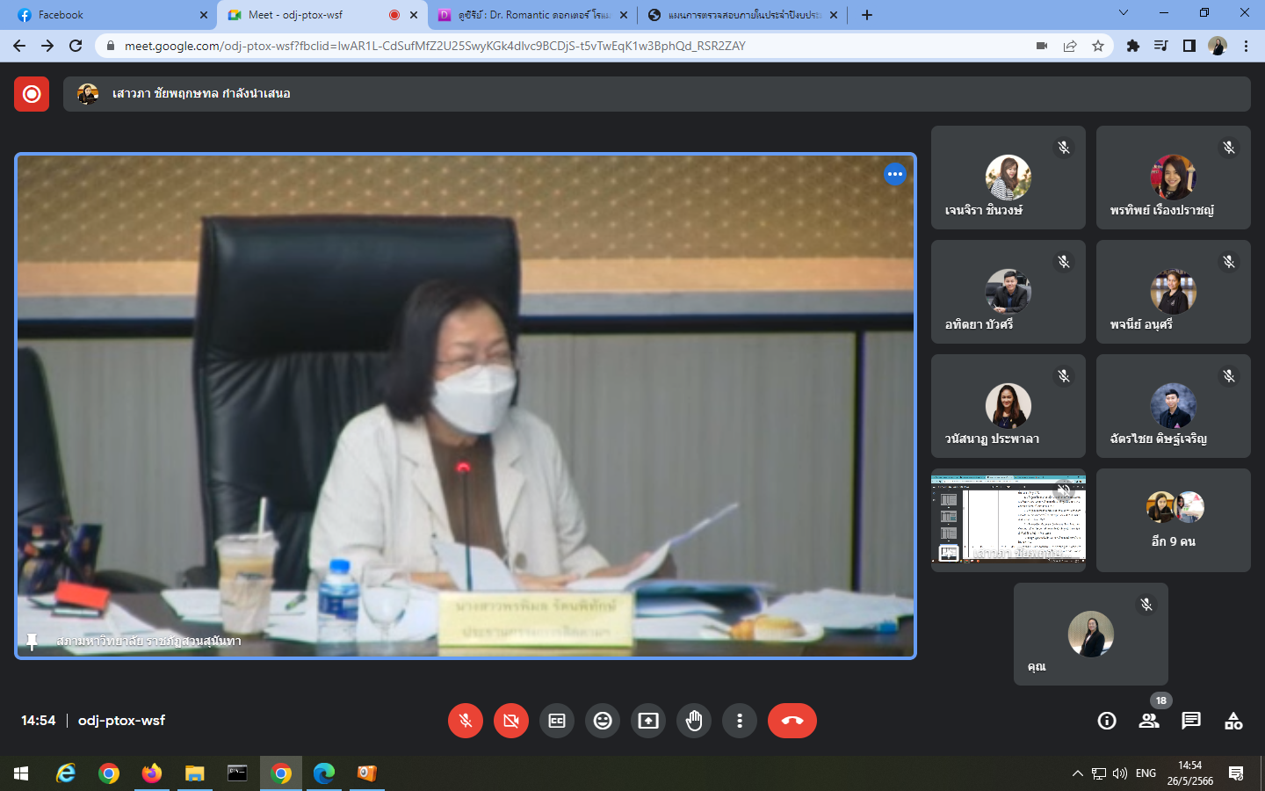
Task: Toggle closed captions on
Action: 557,721
